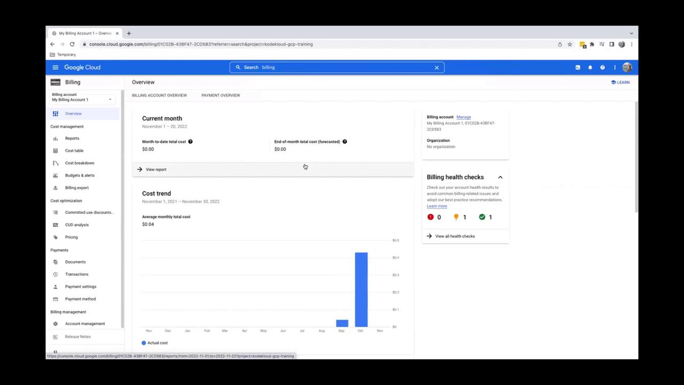The height and width of the screenshot is (385, 684).
Task: Click View all health checks
Action: [455, 236]
